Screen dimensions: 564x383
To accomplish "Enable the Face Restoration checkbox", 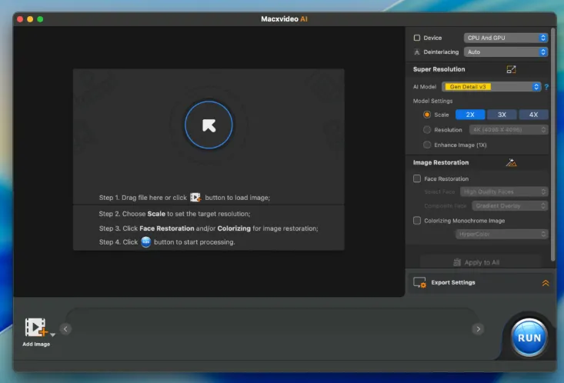I will click(x=417, y=178).
